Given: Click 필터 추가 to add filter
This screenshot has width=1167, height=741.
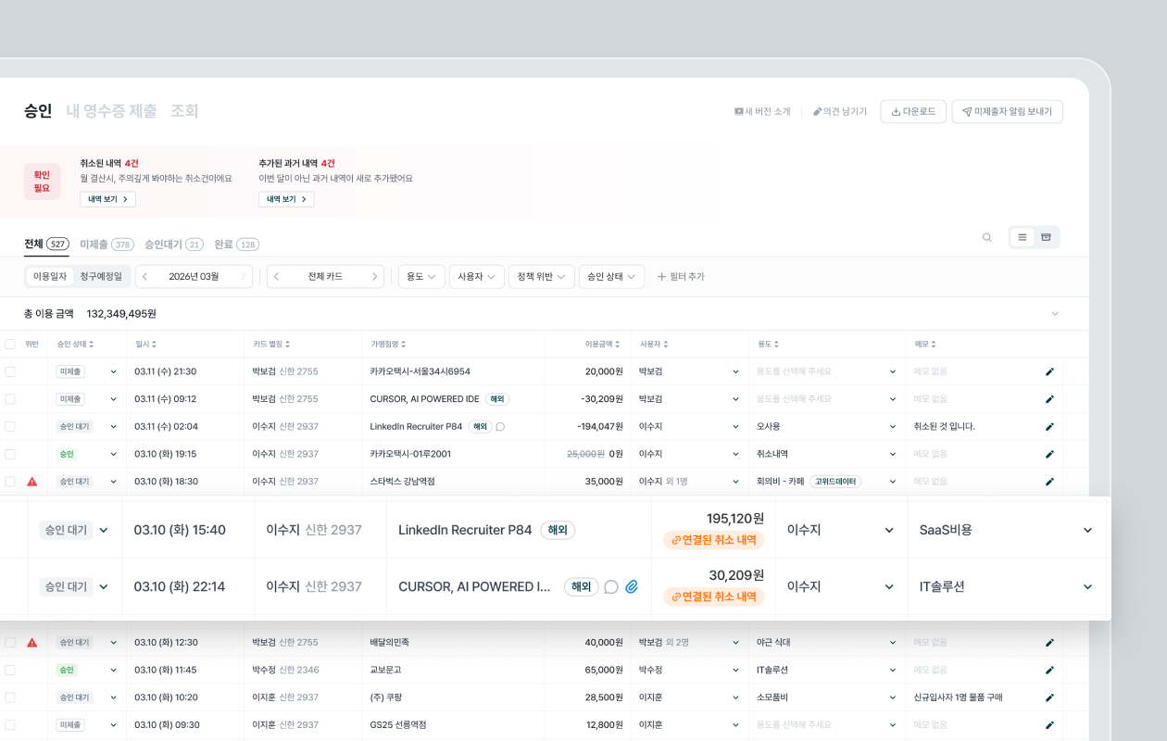Looking at the screenshot, I should pyautogui.click(x=681, y=276).
